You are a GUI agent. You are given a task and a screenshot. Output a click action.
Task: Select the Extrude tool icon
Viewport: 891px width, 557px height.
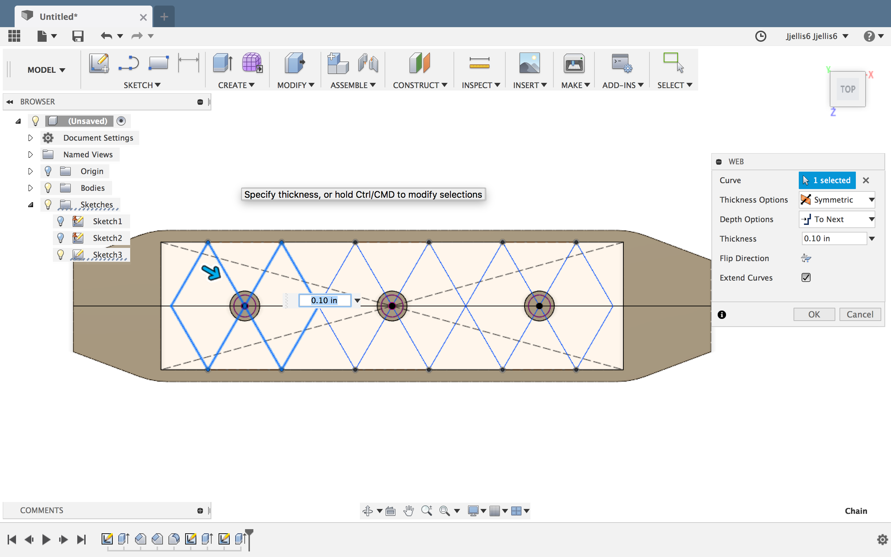point(222,63)
